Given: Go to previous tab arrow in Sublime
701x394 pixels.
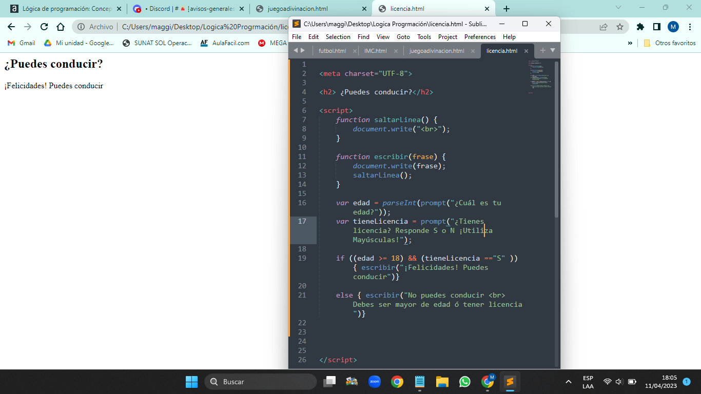Looking at the screenshot, I should pos(296,50).
